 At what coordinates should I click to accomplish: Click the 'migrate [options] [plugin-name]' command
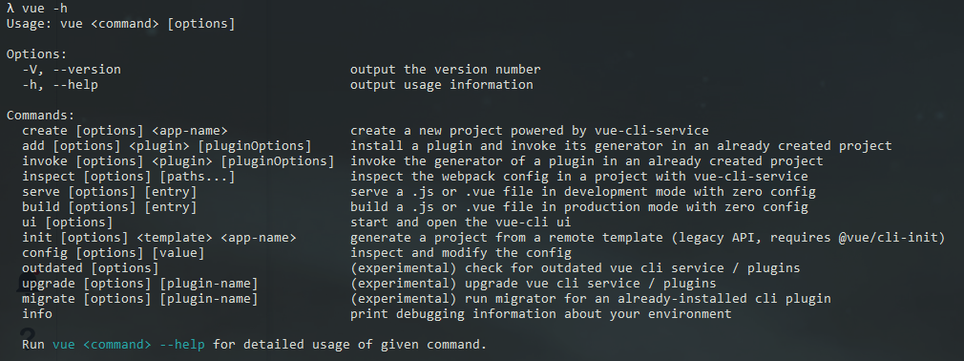click(140, 299)
